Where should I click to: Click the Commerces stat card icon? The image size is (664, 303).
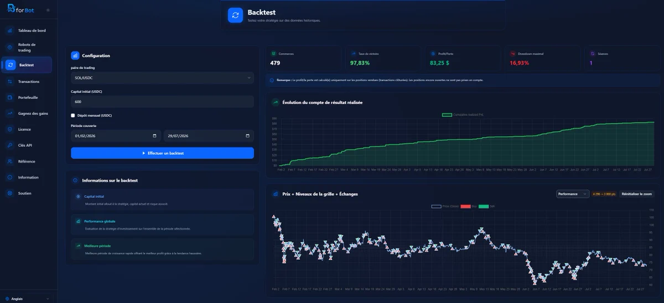pos(273,54)
